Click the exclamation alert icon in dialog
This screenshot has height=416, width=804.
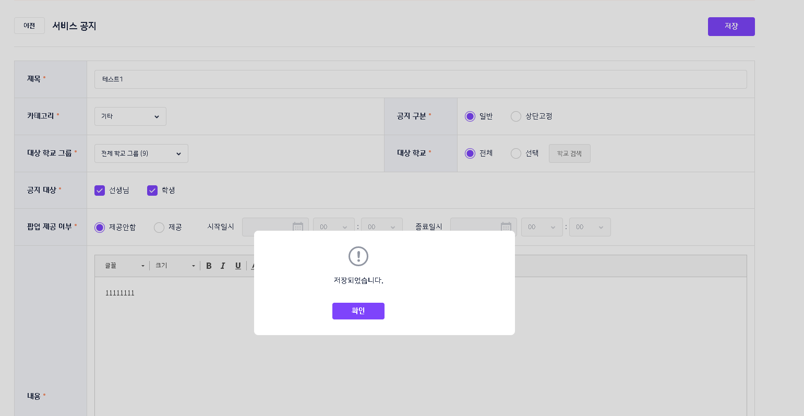click(x=358, y=256)
